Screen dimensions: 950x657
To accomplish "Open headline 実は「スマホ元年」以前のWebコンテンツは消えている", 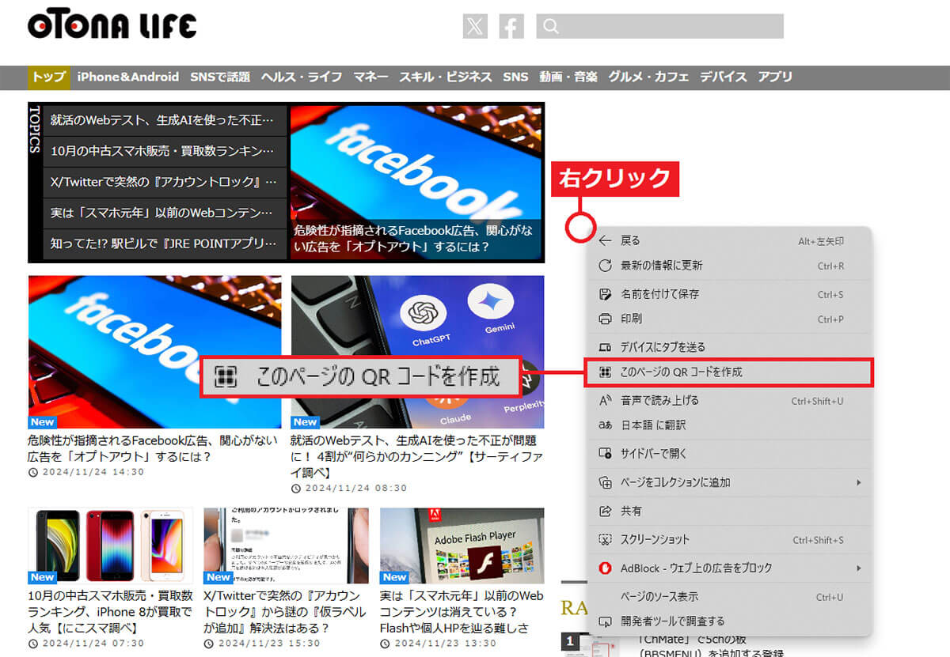I will (462, 611).
